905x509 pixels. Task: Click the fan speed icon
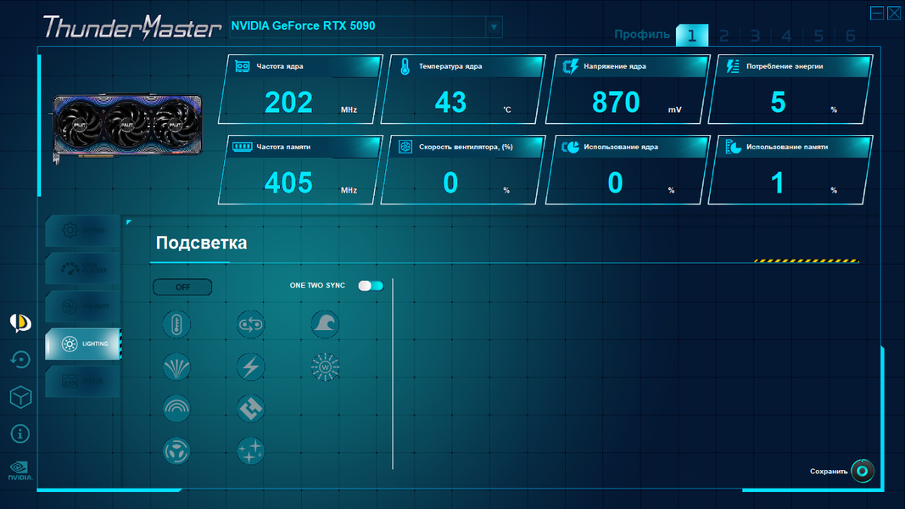pyautogui.click(x=405, y=147)
